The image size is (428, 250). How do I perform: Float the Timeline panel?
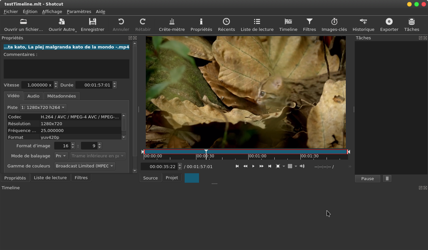pos(421,188)
